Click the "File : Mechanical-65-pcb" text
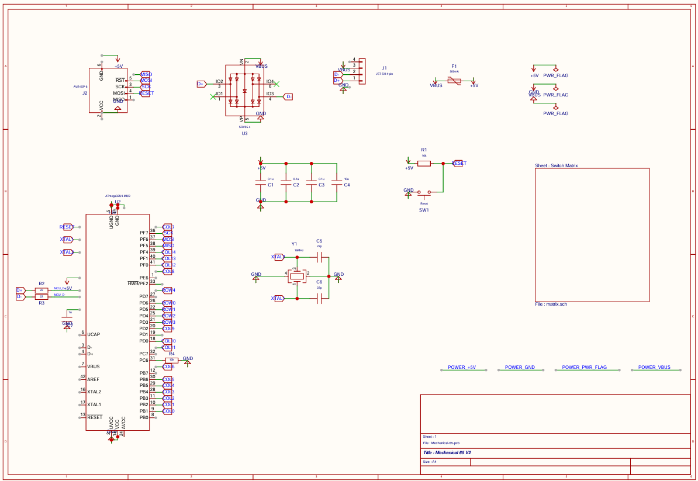This screenshot has width=698, height=481. click(x=441, y=443)
